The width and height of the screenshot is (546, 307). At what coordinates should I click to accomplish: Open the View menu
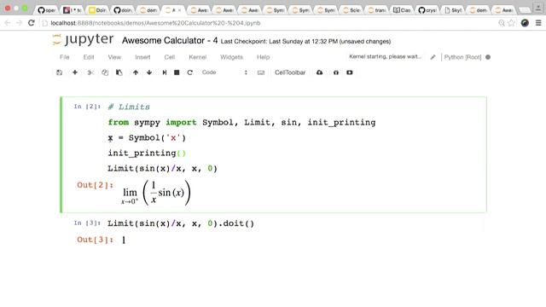(x=114, y=57)
